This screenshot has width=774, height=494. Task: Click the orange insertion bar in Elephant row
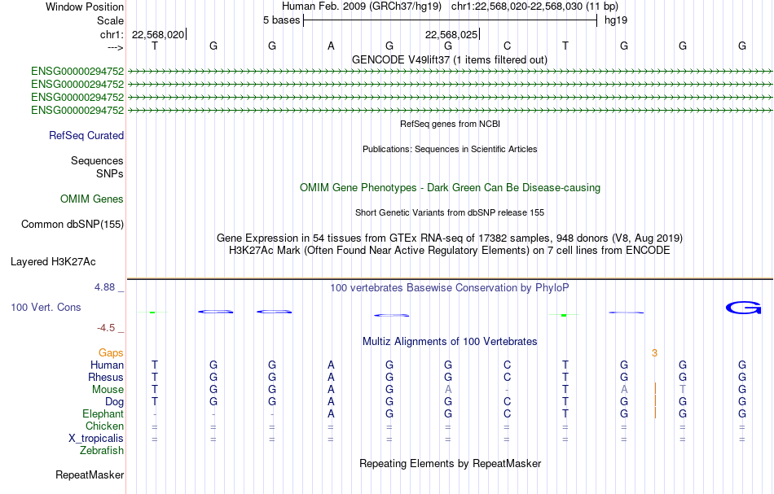tap(655, 413)
